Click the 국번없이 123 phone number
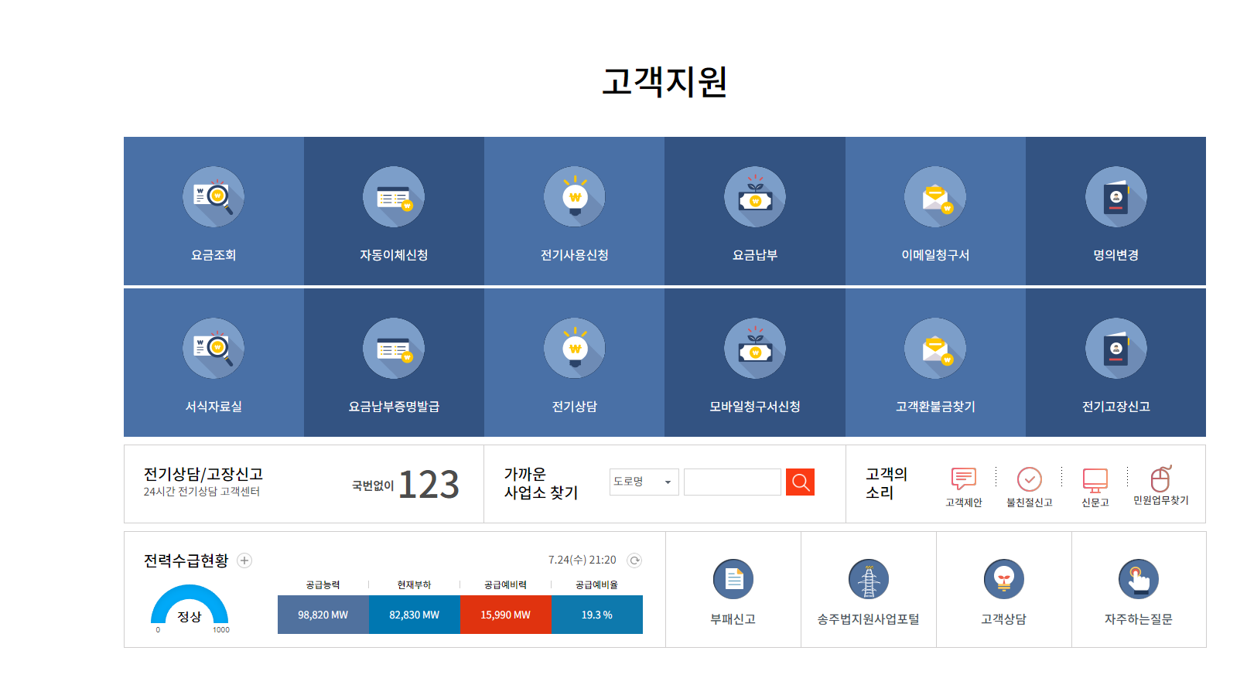This screenshot has width=1247, height=678. [406, 485]
